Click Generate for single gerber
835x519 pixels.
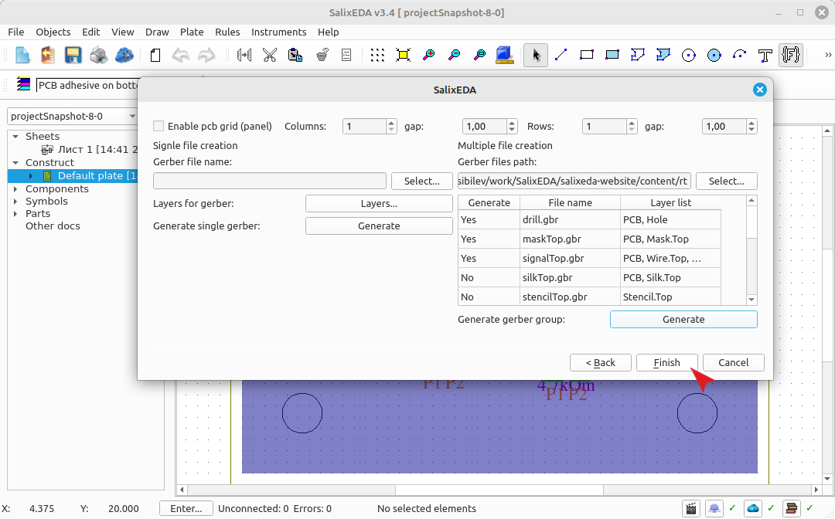pos(379,226)
